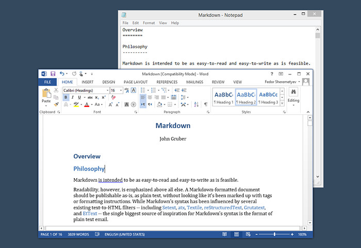
Task: Open Fedor Sheremetyev account dropdown
Action: 299,82
